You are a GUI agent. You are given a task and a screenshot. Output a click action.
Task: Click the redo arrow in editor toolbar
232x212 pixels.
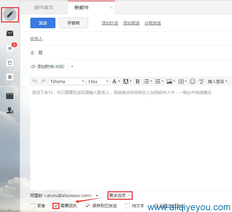44,81
